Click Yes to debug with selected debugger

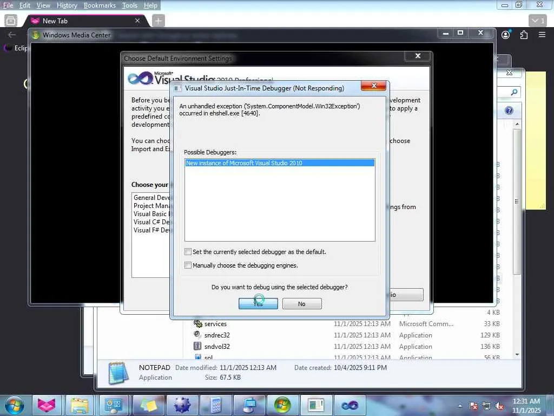pos(258,303)
